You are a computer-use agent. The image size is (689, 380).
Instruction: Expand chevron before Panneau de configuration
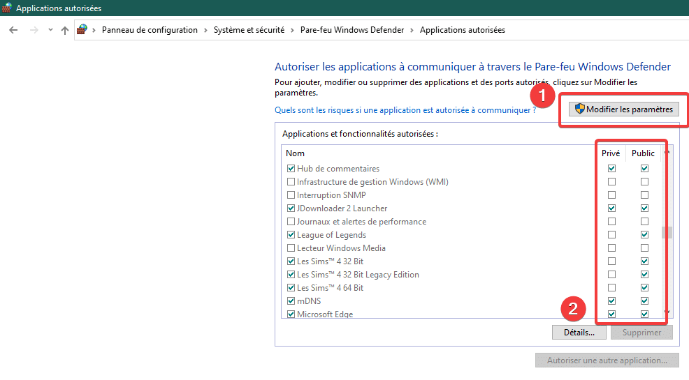pos(94,30)
